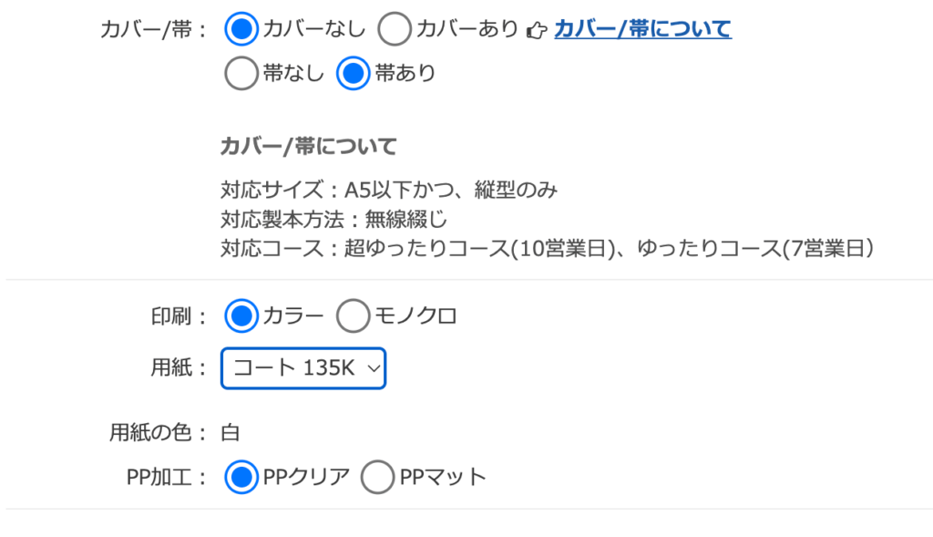933x537 pixels.
Task: Choose the 帯あり option
Action: click(353, 74)
